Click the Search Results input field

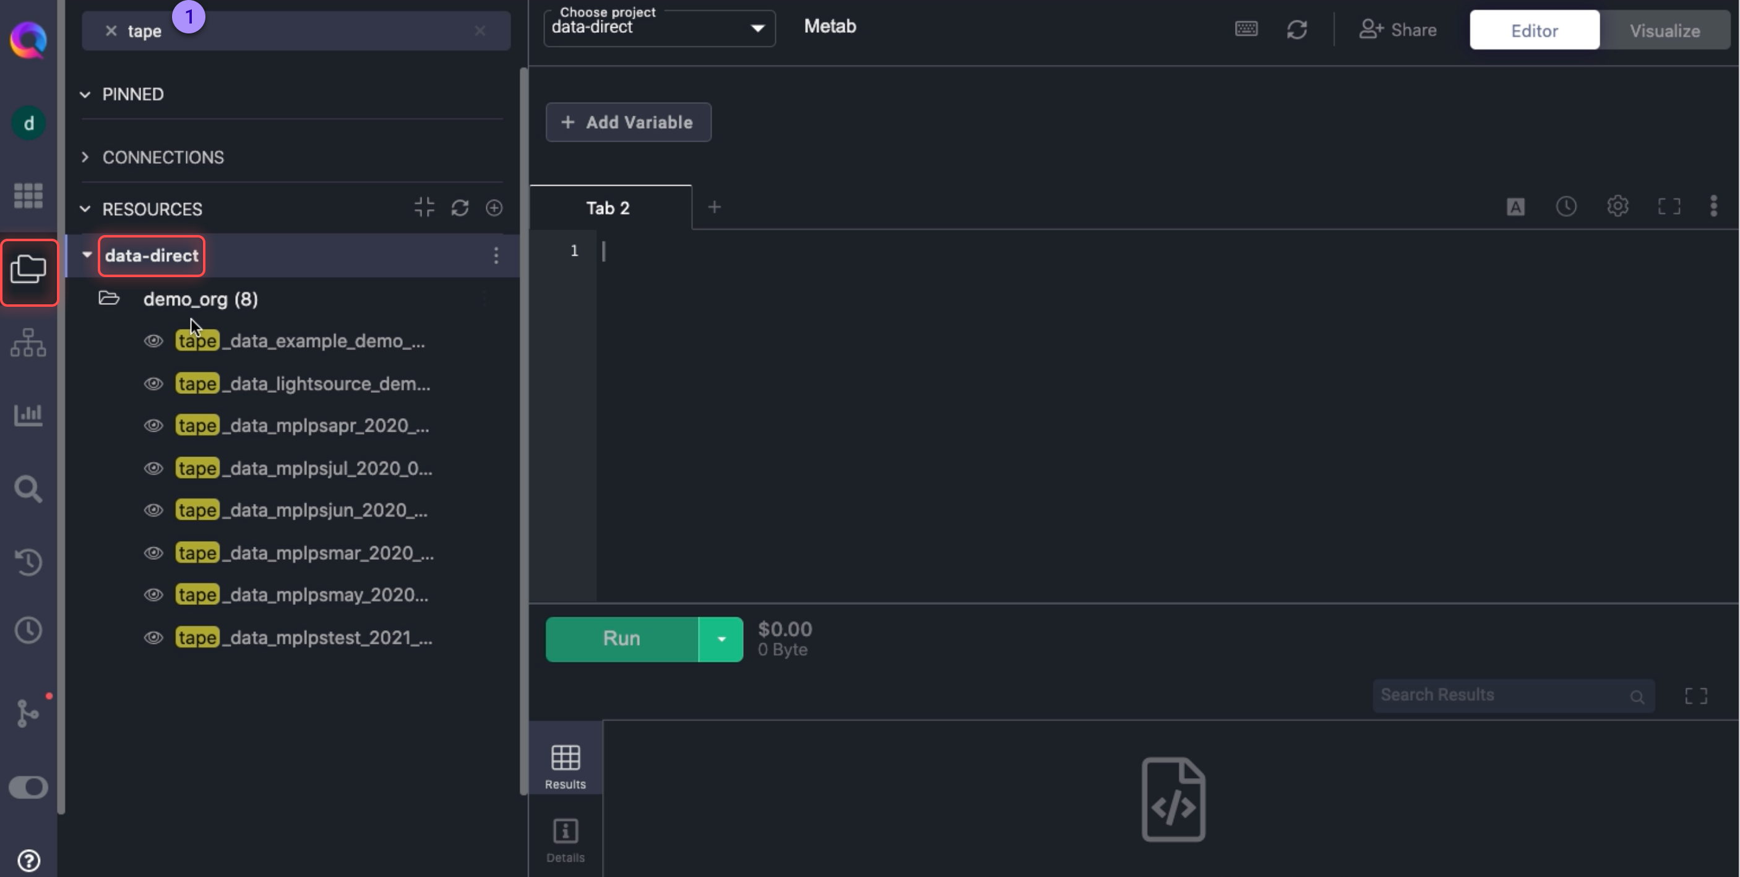(x=1499, y=695)
